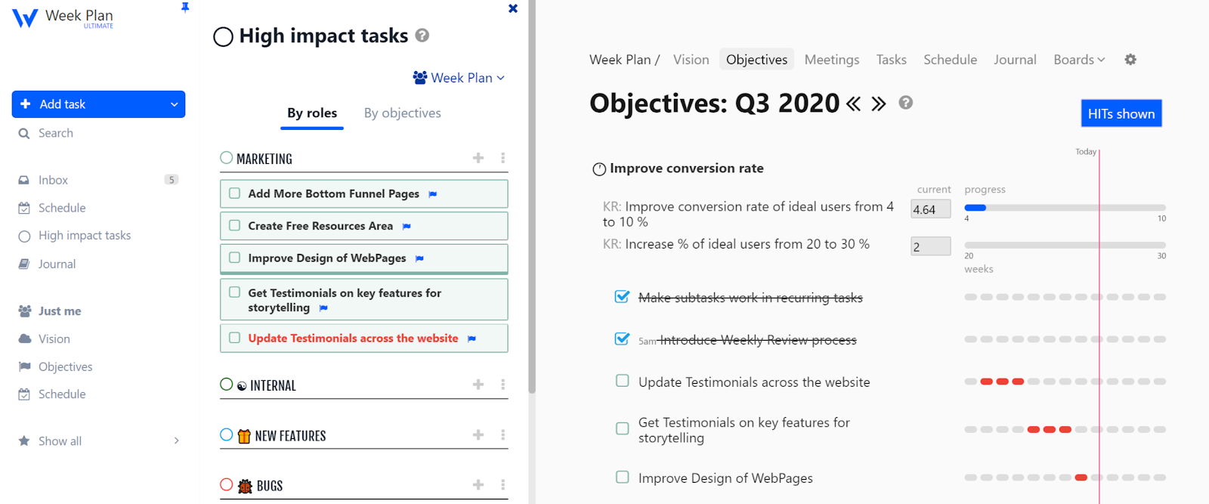Go to next quarter with double-right arrows
Screen dimensions: 1209x504
[x=878, y=104]
